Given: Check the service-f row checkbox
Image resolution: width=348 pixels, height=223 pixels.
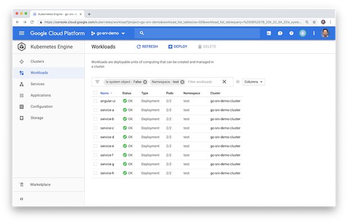Looking at the screenshot, I should coord(95,155).
